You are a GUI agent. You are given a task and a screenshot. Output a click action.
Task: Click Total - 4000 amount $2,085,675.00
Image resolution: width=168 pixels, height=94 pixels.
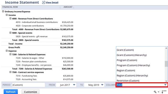click(x=67, y=29)
